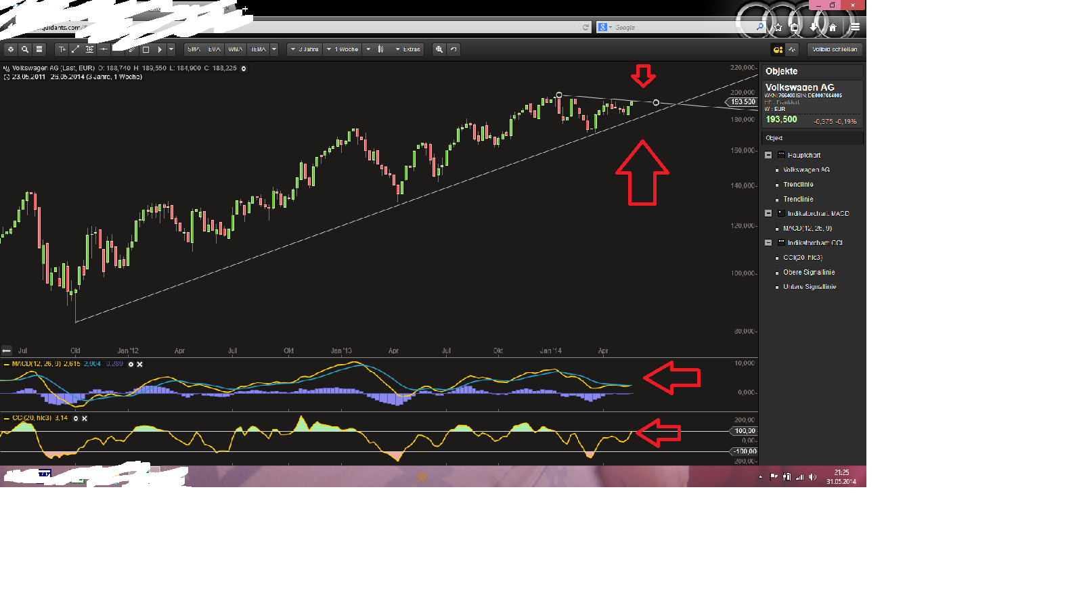Open browser bookmarks list icon
The width and height of the screenshot is (1083, 609).
[795, 28]
